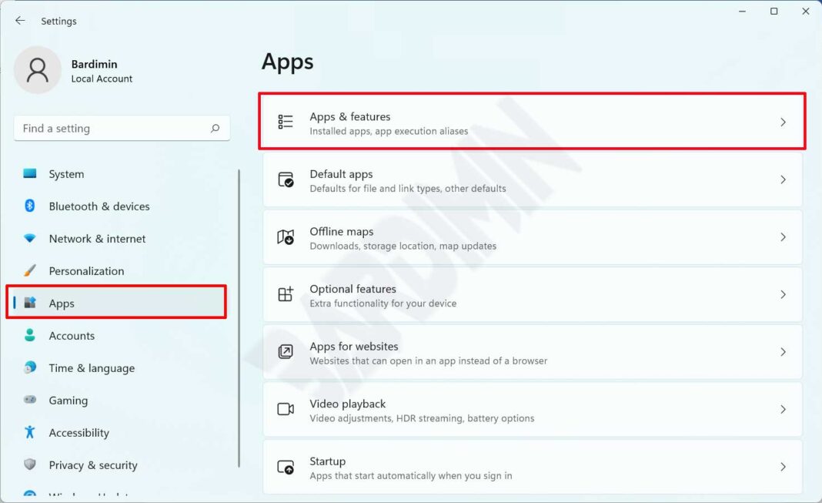This screenshot has height=503, width=822.
Task: Open Apps & features title
Action: point(349,116)
